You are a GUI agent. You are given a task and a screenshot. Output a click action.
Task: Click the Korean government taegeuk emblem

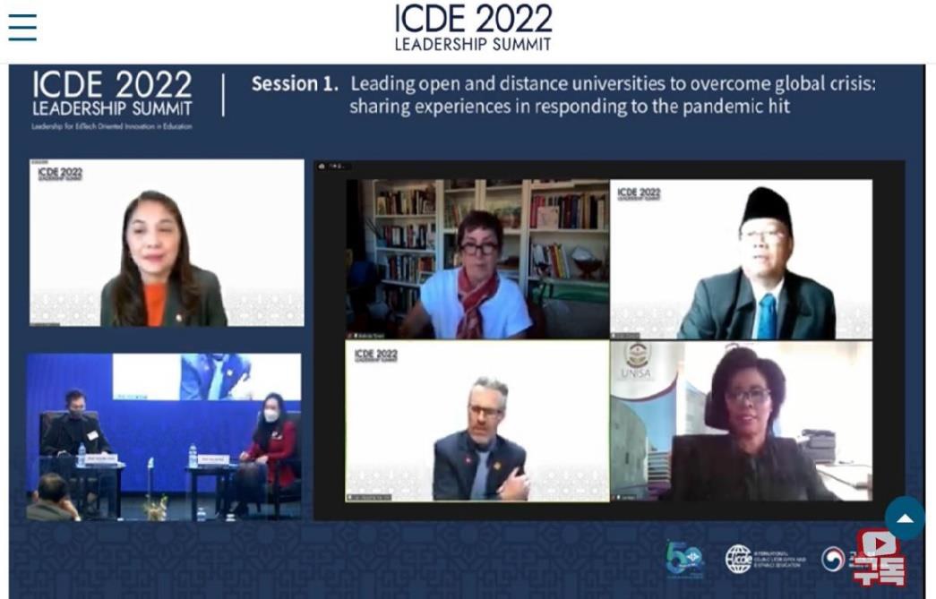coord(833,560)
